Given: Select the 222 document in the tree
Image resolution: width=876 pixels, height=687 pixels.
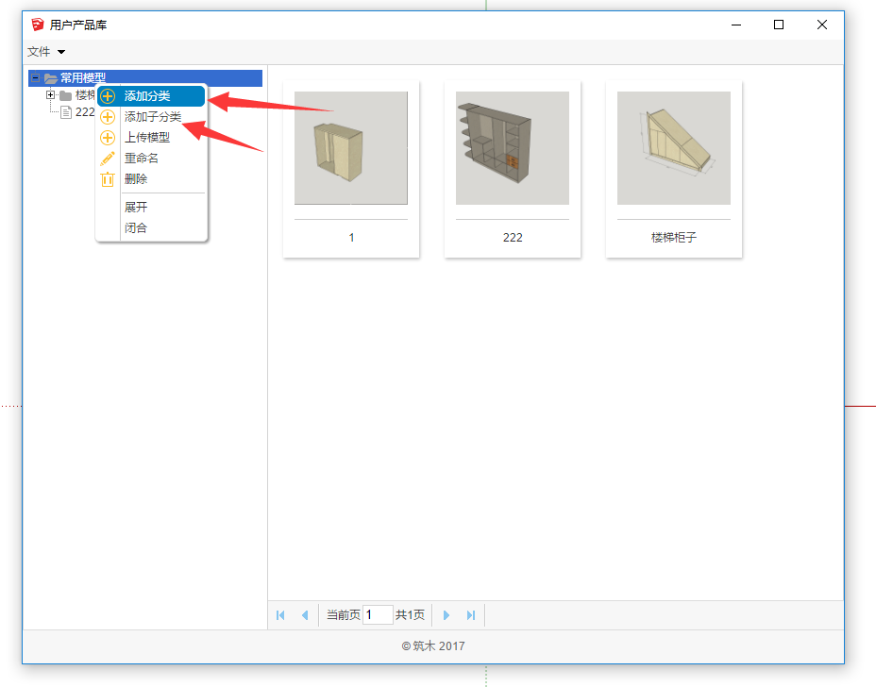Looking at the screenshot, I should 85,112.
